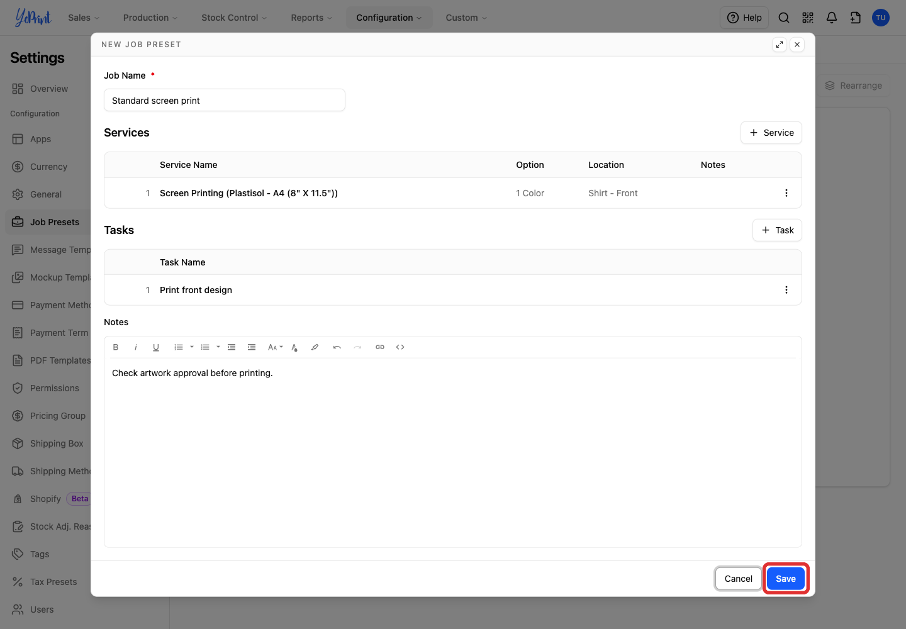Open the TU user avatar menu
Image resolution: width=906 pixels, height=629 pixels.
click(881, 18)
